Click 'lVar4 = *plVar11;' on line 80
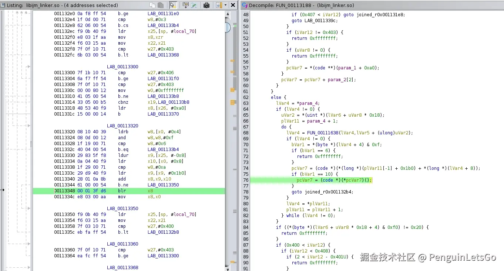 click(x=308, y=204)
